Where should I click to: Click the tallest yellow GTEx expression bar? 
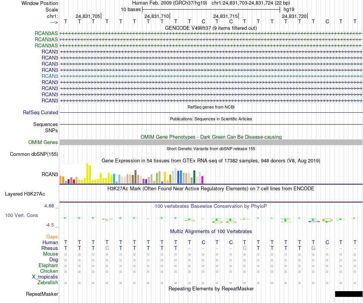tap(87, 173)
